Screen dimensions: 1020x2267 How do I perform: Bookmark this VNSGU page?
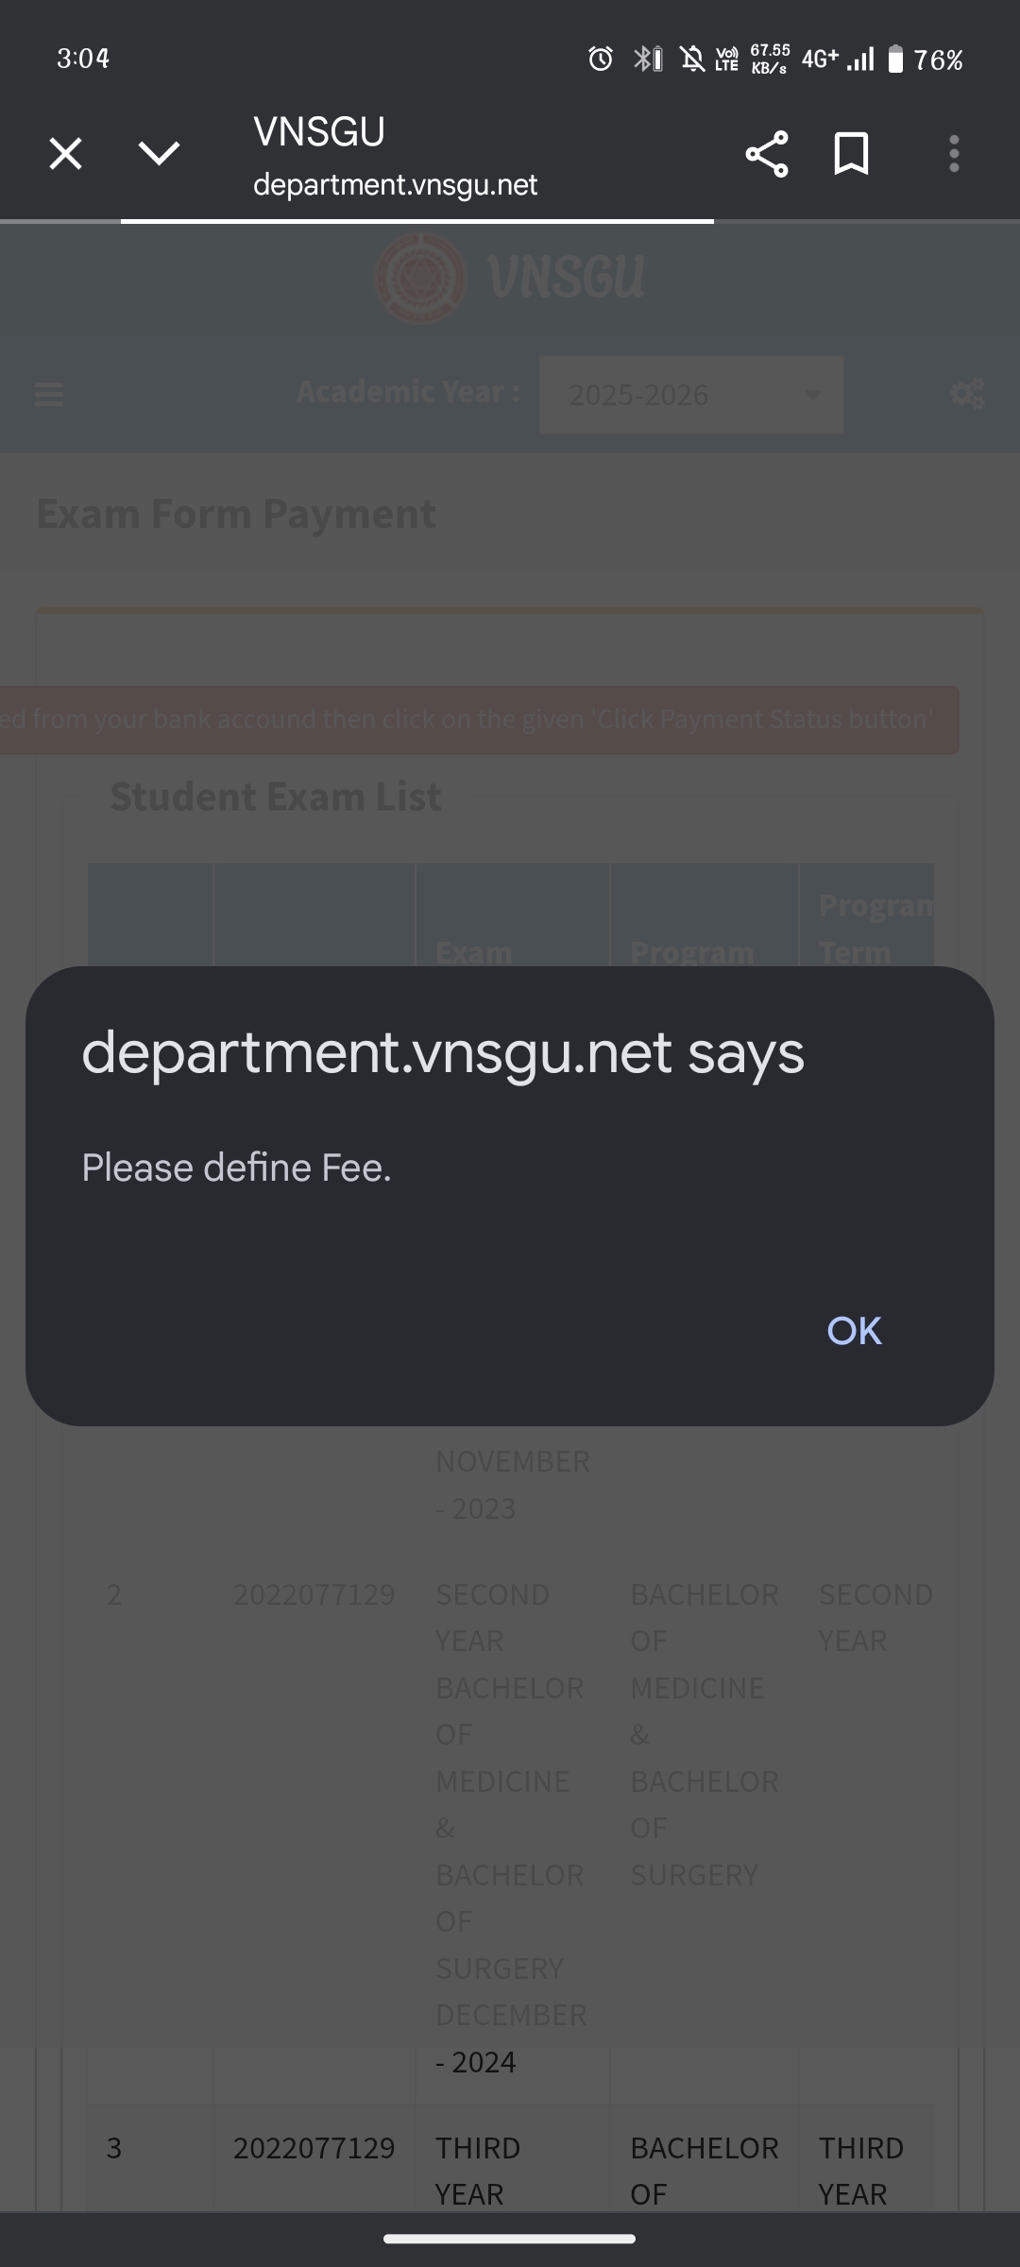click(x=851, y=154)
